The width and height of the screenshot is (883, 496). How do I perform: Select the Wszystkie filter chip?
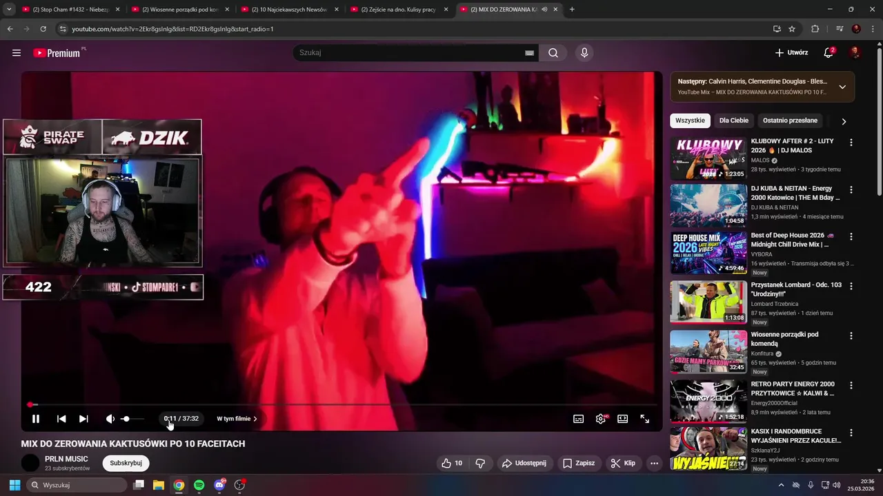point(690,121)
